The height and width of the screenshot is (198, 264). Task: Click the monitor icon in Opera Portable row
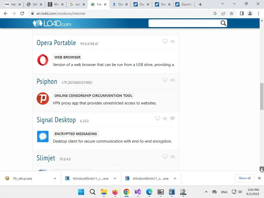point(165,42)
